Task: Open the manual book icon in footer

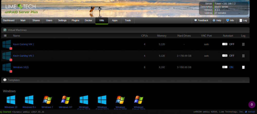Action: tap(246, 112)
